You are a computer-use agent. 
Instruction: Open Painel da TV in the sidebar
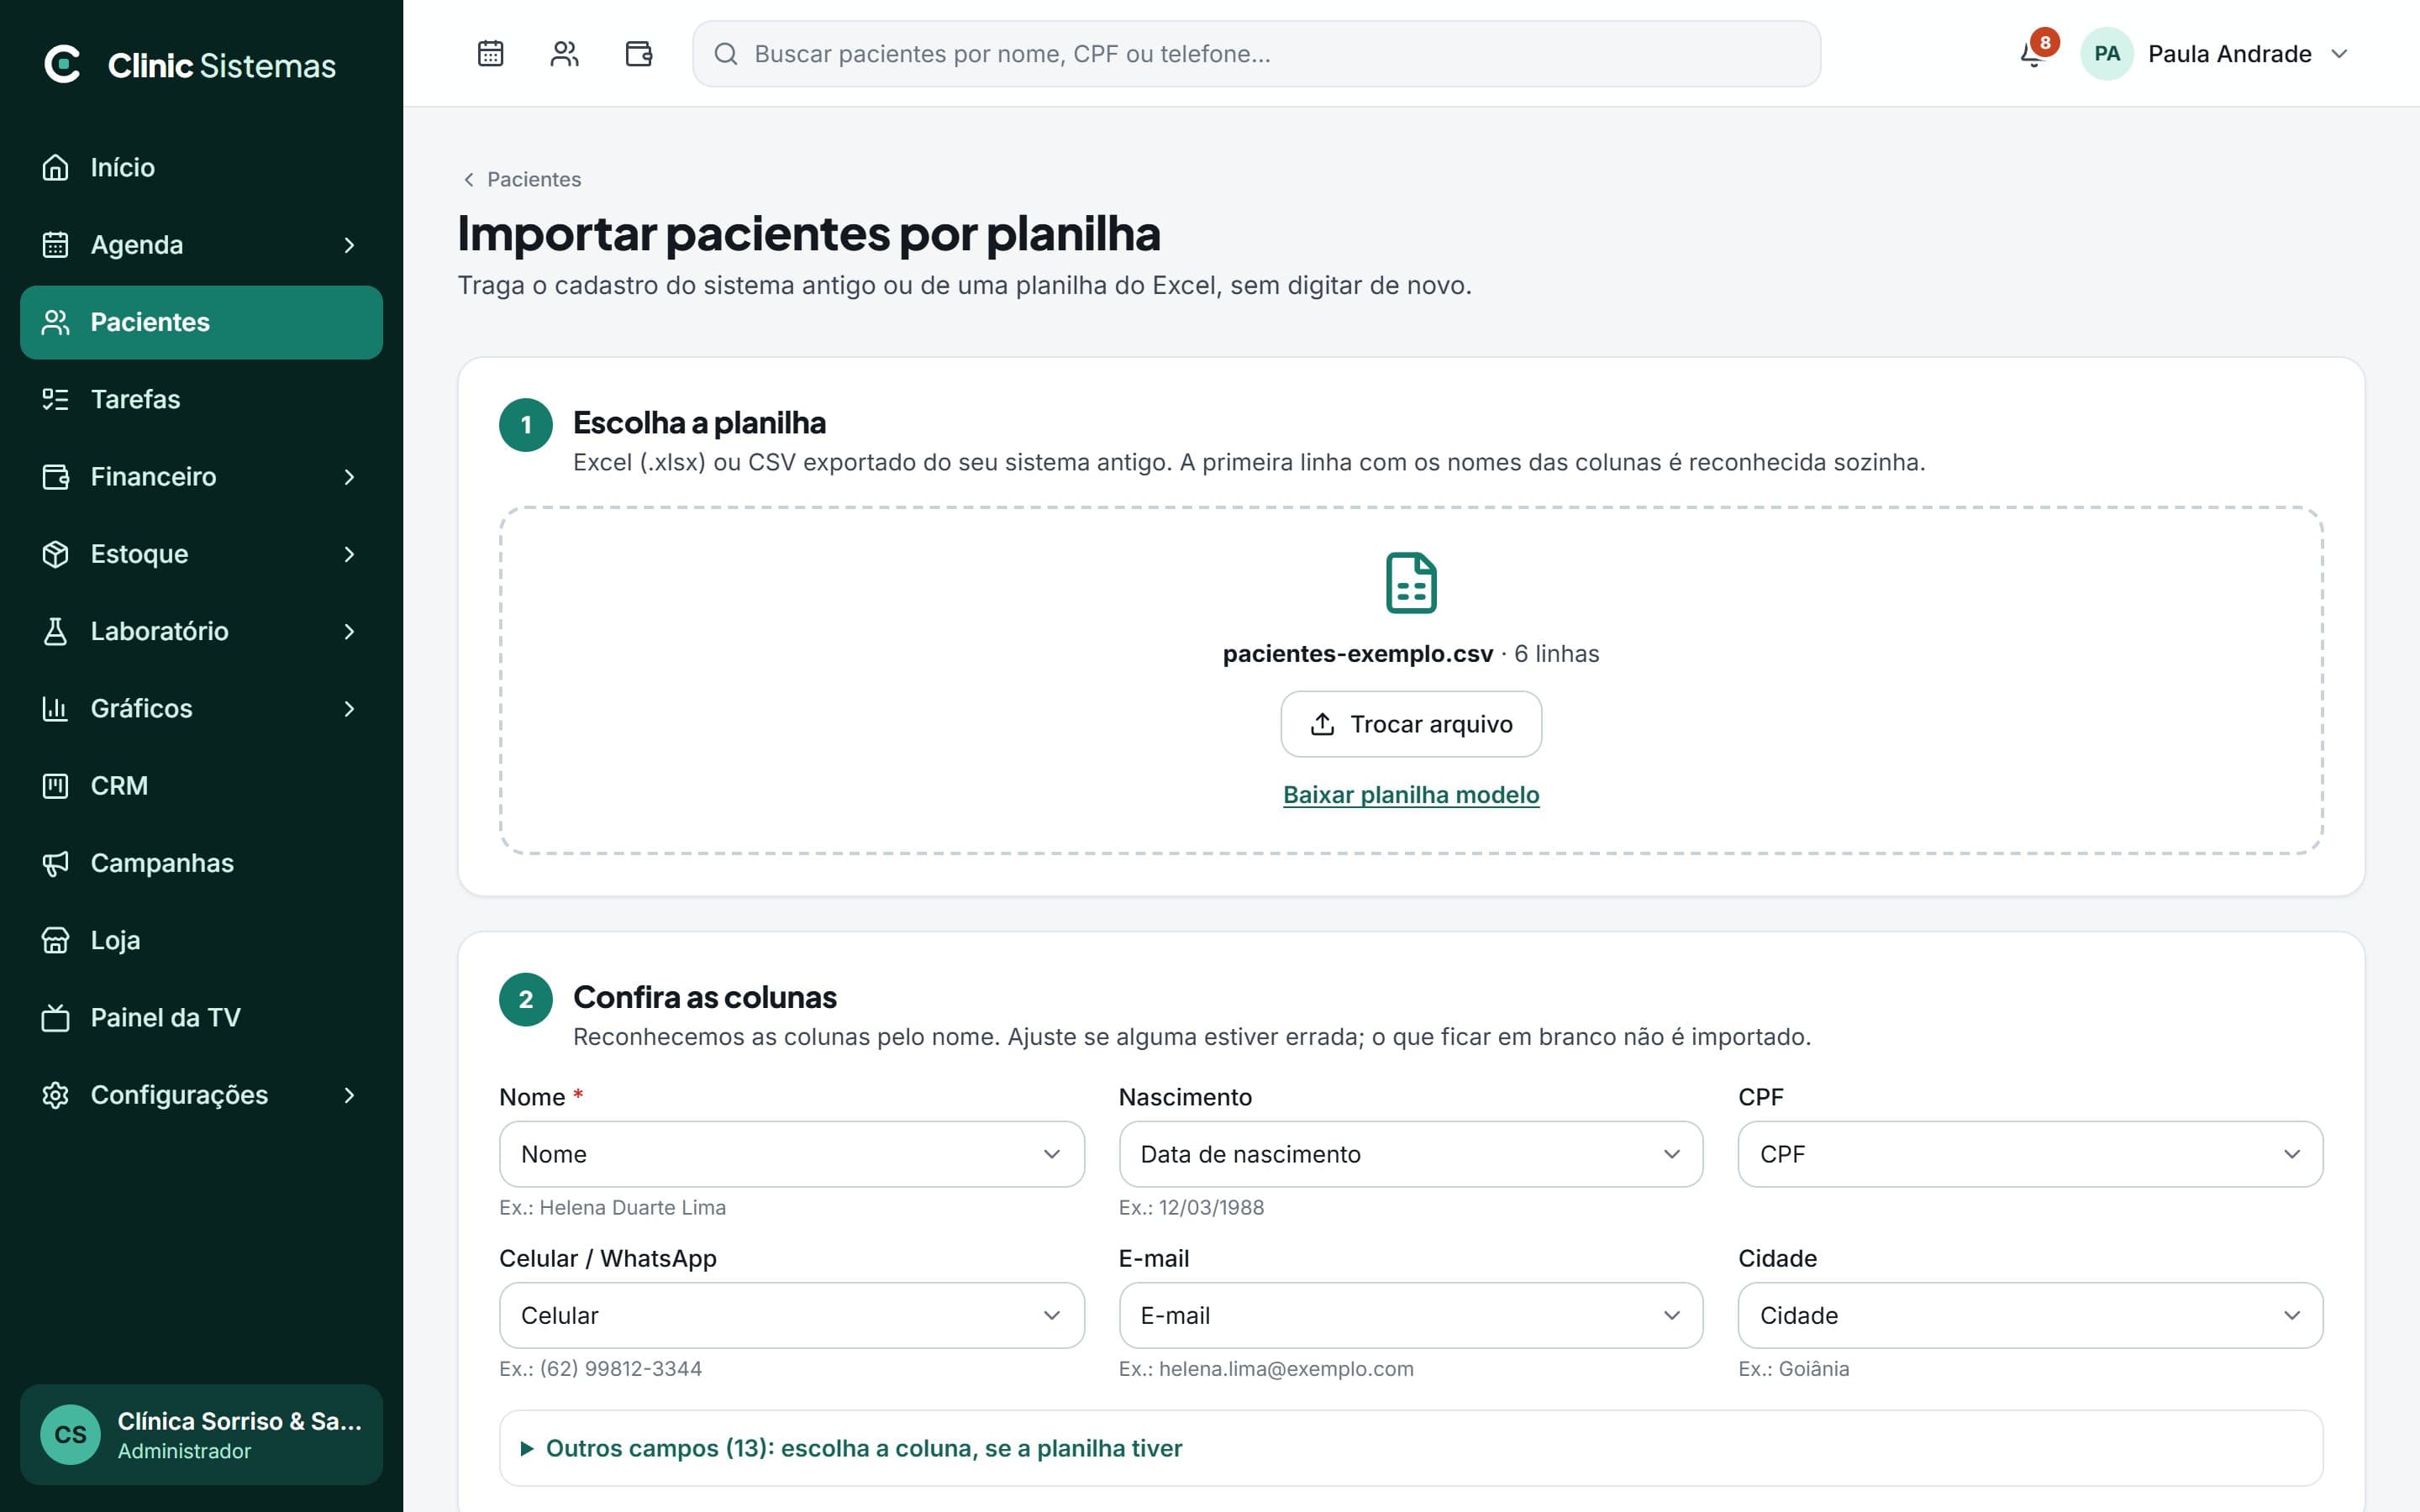[x=201, y=1017]
